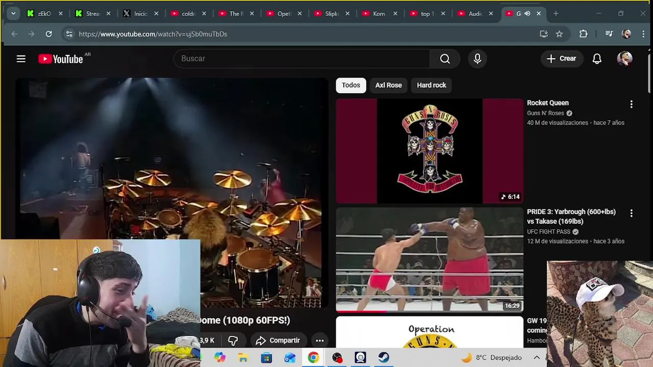
Task: Open options menu for Rocket Queen video
Action: pos(631,104)
